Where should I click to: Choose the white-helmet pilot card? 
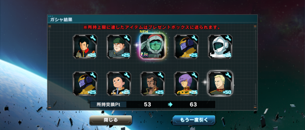(x=220, y=47)
